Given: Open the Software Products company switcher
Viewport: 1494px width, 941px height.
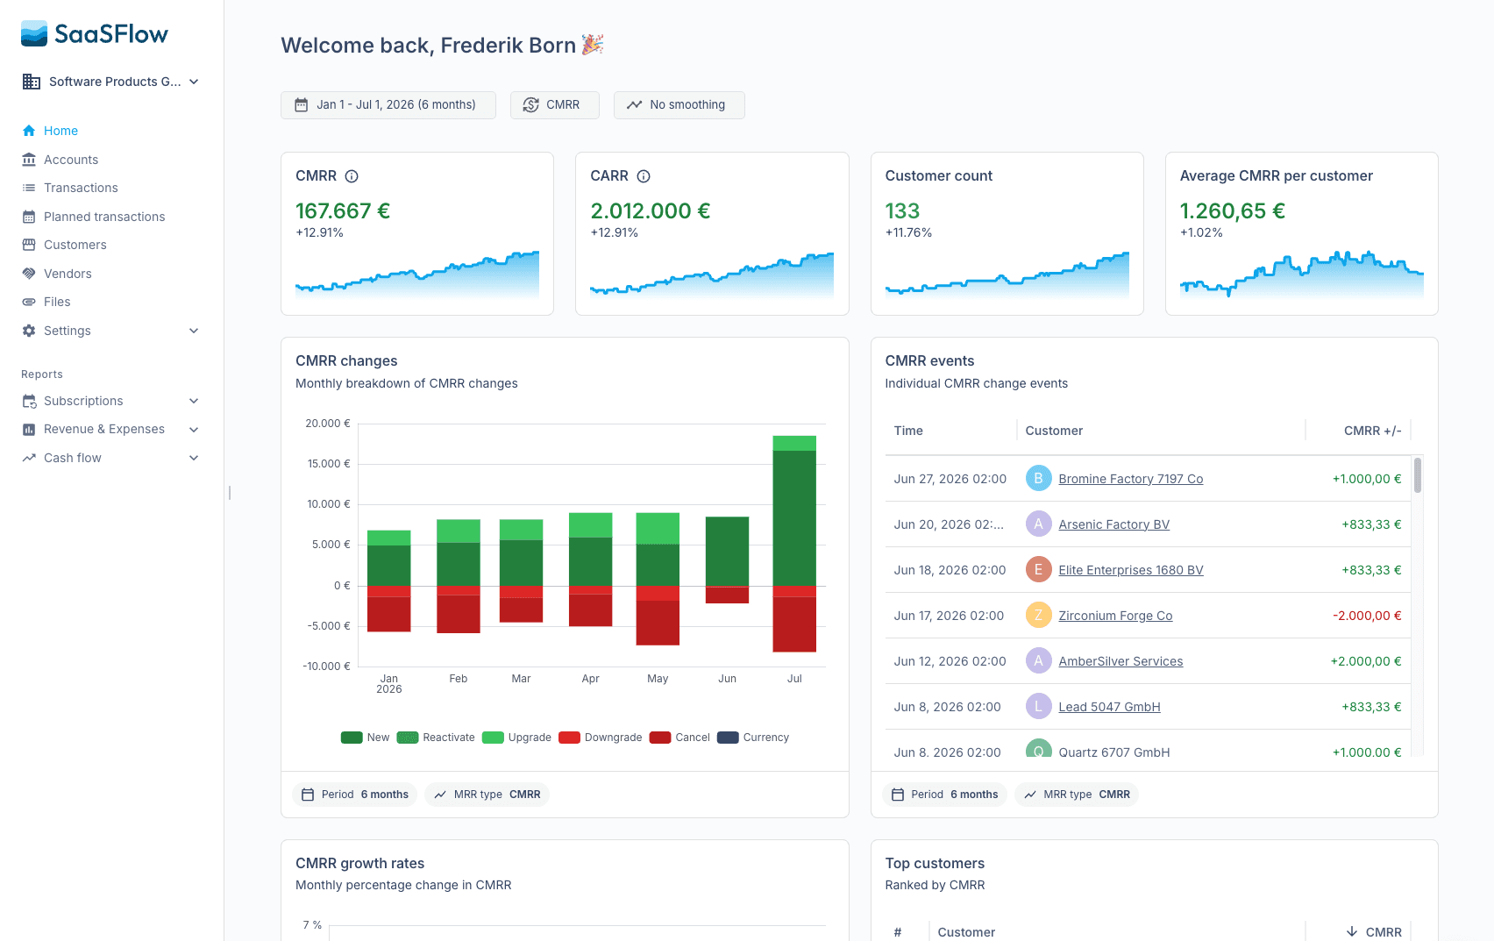Looking at the screenshot, I should [111, 82].
